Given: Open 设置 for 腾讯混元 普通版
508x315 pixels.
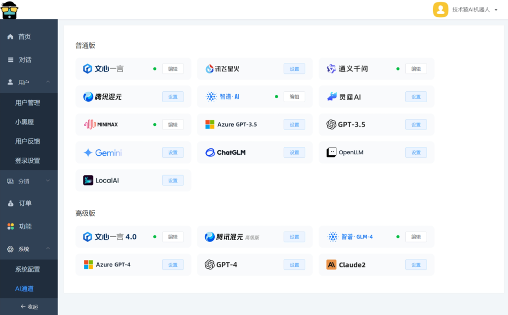Looking at the screenshot, I should [173, 97].
